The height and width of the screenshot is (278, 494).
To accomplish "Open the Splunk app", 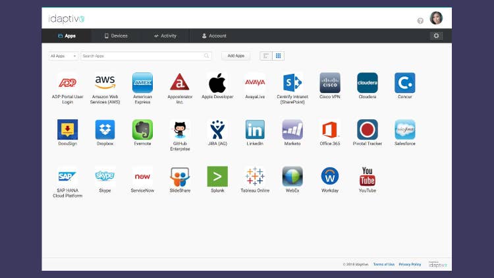I will [217, 177].
